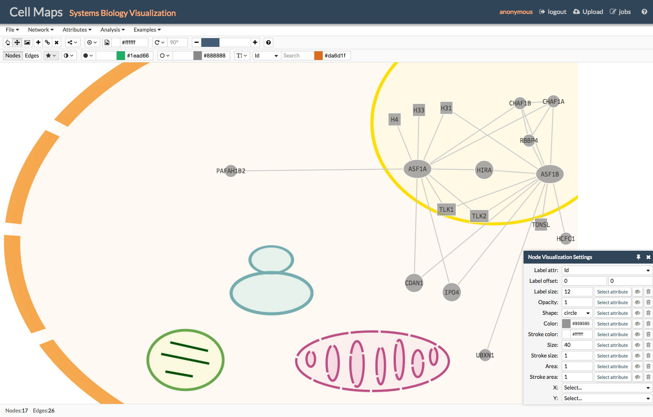
Task: Click trash icon for Label size row
Action: pyautogui.click(x=648, y=292)
